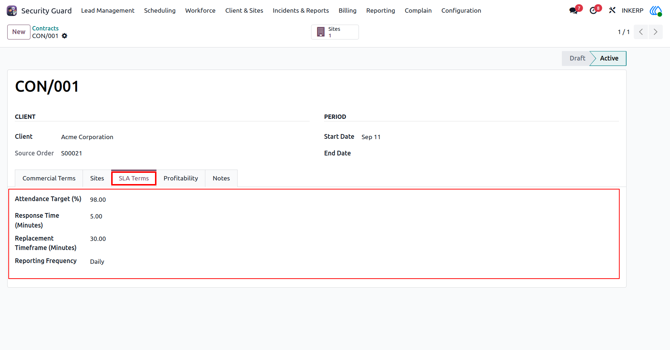Go back to the Contracts breadcrumb
Image resolution: width=670 pixels, height=350 pixels.
coord(45,28)
